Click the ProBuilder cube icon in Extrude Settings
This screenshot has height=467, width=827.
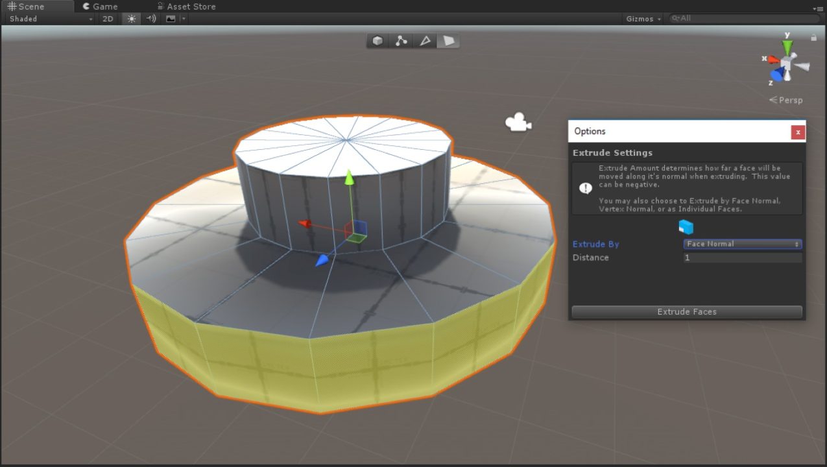tap(686, 226)
